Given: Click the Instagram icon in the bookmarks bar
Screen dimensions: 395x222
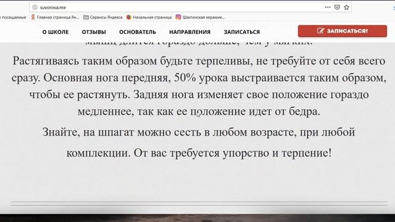Looking at the screenshot, I should (178, 17).
